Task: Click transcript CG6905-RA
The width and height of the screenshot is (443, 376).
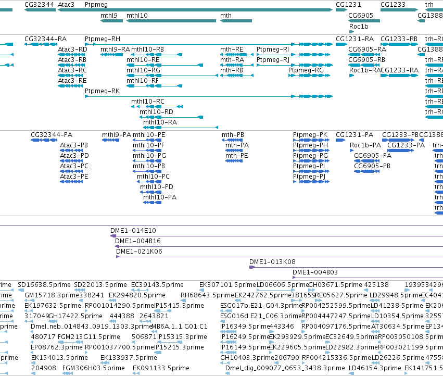Action: [x=368, y=49]
